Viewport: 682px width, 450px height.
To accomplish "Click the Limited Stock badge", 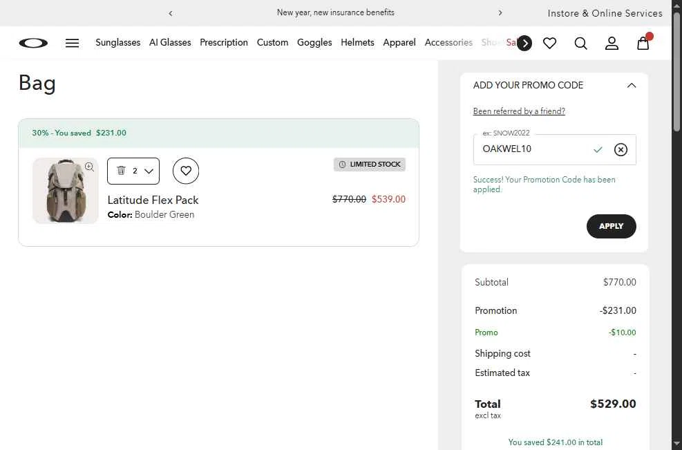I will [370, 165].
